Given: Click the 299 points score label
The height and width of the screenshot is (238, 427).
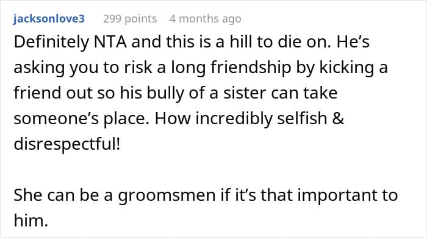Looking at the screenshot, I should pyautogui.click(x=130, y=19).
